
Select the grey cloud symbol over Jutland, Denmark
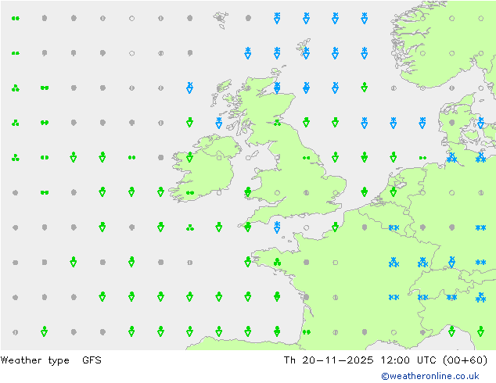pyautogui.click(x=451, y=123)
